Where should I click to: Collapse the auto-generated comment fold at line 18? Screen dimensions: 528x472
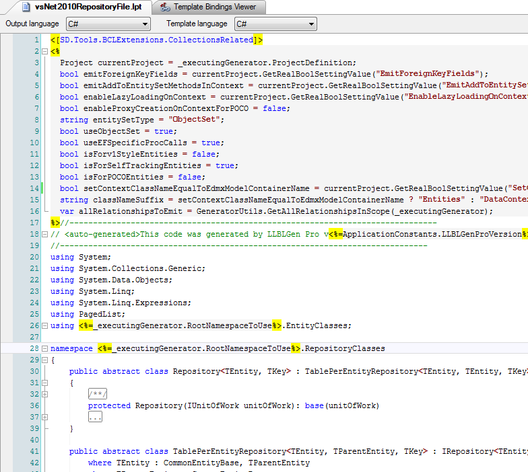(x=45, y=234)
